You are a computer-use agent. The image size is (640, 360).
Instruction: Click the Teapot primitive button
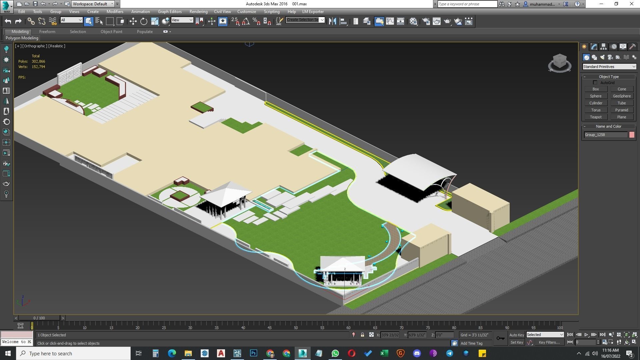595,117
